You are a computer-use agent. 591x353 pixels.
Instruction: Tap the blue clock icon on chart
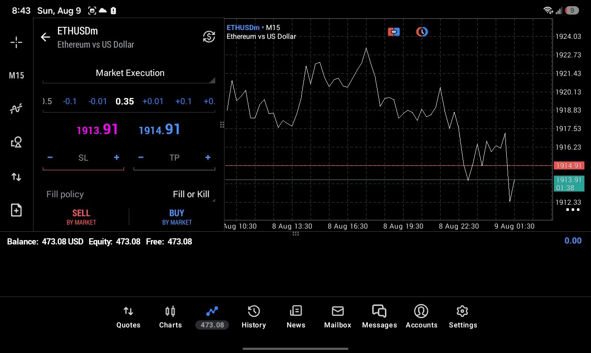point(422,32)
